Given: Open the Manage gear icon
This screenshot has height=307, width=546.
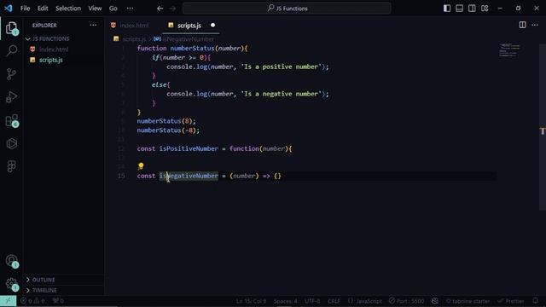Looking at the screenshot, I should pyautogui.click(x=11, y=284).
